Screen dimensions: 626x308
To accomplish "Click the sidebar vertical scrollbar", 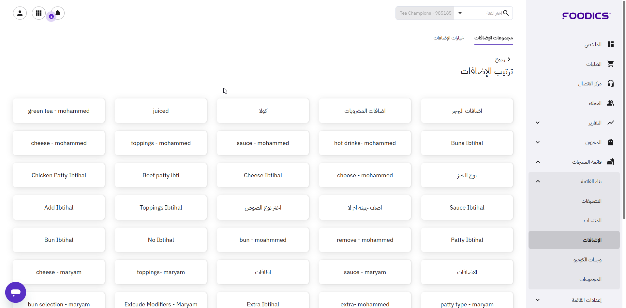I will click(x=624, y=111).
